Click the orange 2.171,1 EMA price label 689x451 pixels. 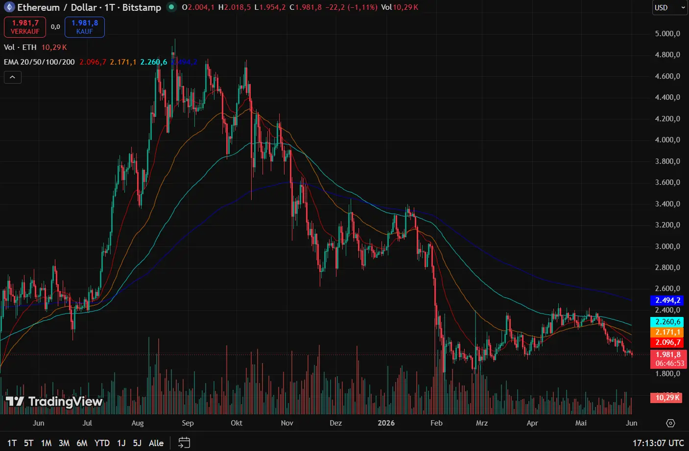pyautogui.click(x=667, y=332)
